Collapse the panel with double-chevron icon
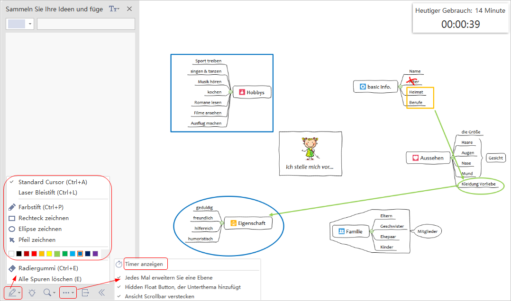Viewport: 511px width, 301px height. click(101, 292)
